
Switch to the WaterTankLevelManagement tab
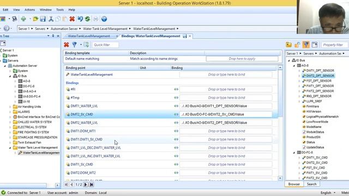[x=89, y=36]
